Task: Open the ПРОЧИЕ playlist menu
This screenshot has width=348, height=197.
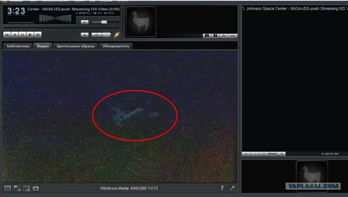Action: point(273,154)
